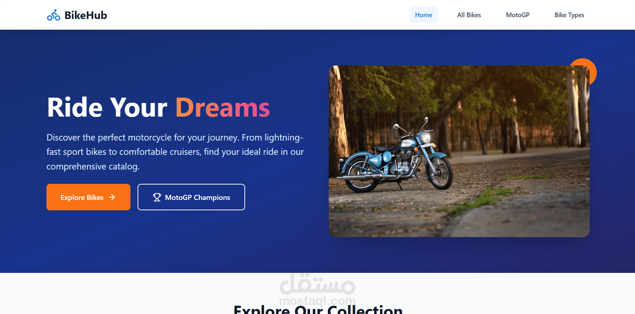Click the gradient Dreams word
635x314 pixels.
coord(223,107)
